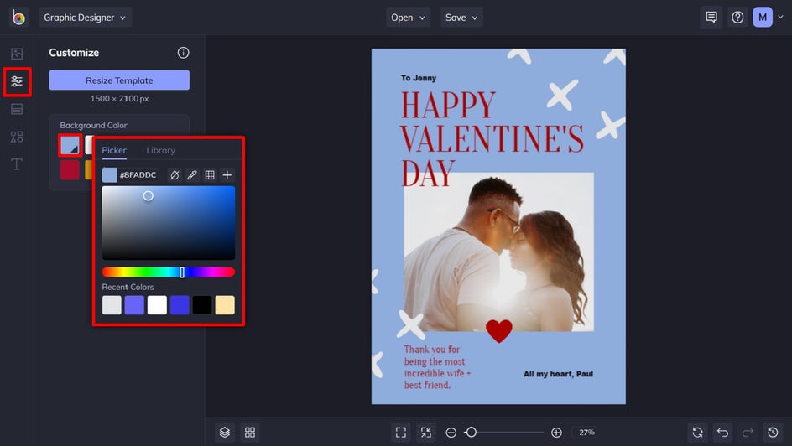Switch to the Library tab
This screenshot has width=792, height=446.
click(160, 150)
